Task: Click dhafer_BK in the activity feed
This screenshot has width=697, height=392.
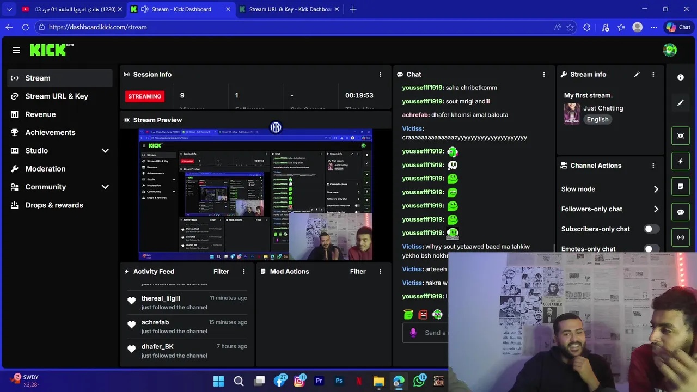Action: pos(157,346)
